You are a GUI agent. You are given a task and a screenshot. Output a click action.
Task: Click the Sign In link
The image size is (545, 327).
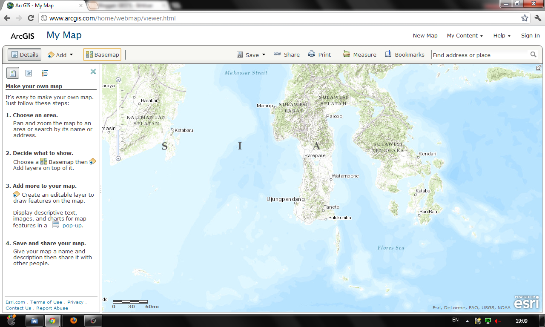click(x=530, y=36)
